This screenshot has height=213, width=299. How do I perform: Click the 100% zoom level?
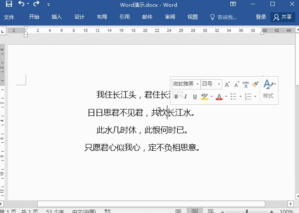tap(287, 211)
